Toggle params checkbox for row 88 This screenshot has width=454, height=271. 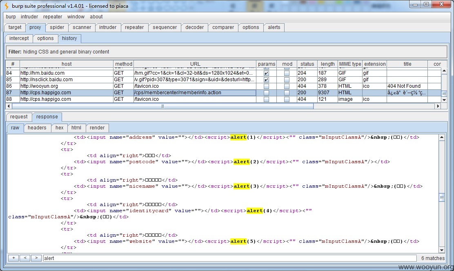tap(266, 99)
